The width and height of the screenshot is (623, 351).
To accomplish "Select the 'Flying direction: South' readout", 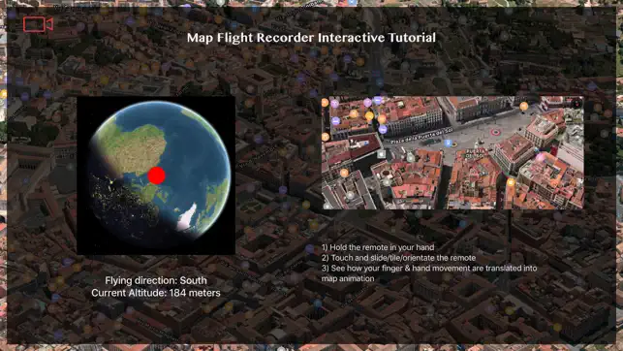I will pyautogui.click(x=156, y=280).
